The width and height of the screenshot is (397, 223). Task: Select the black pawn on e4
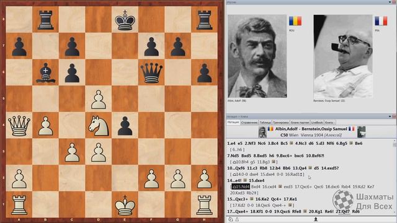(x=125, y=126)
